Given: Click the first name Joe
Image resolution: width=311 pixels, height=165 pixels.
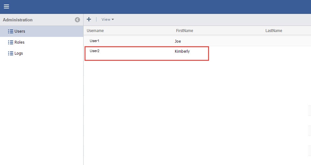Looking at the screenshot, I should [178, 41].
